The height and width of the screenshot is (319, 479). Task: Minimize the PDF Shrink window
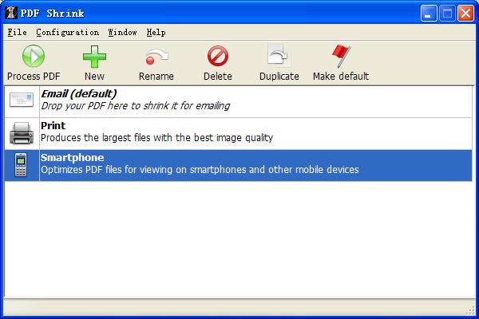[x=428, y=14]
